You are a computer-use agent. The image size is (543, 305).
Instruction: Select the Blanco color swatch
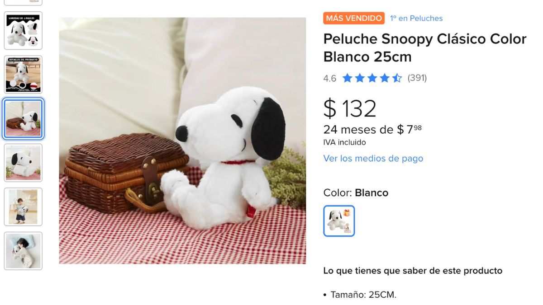coord(339,221)
